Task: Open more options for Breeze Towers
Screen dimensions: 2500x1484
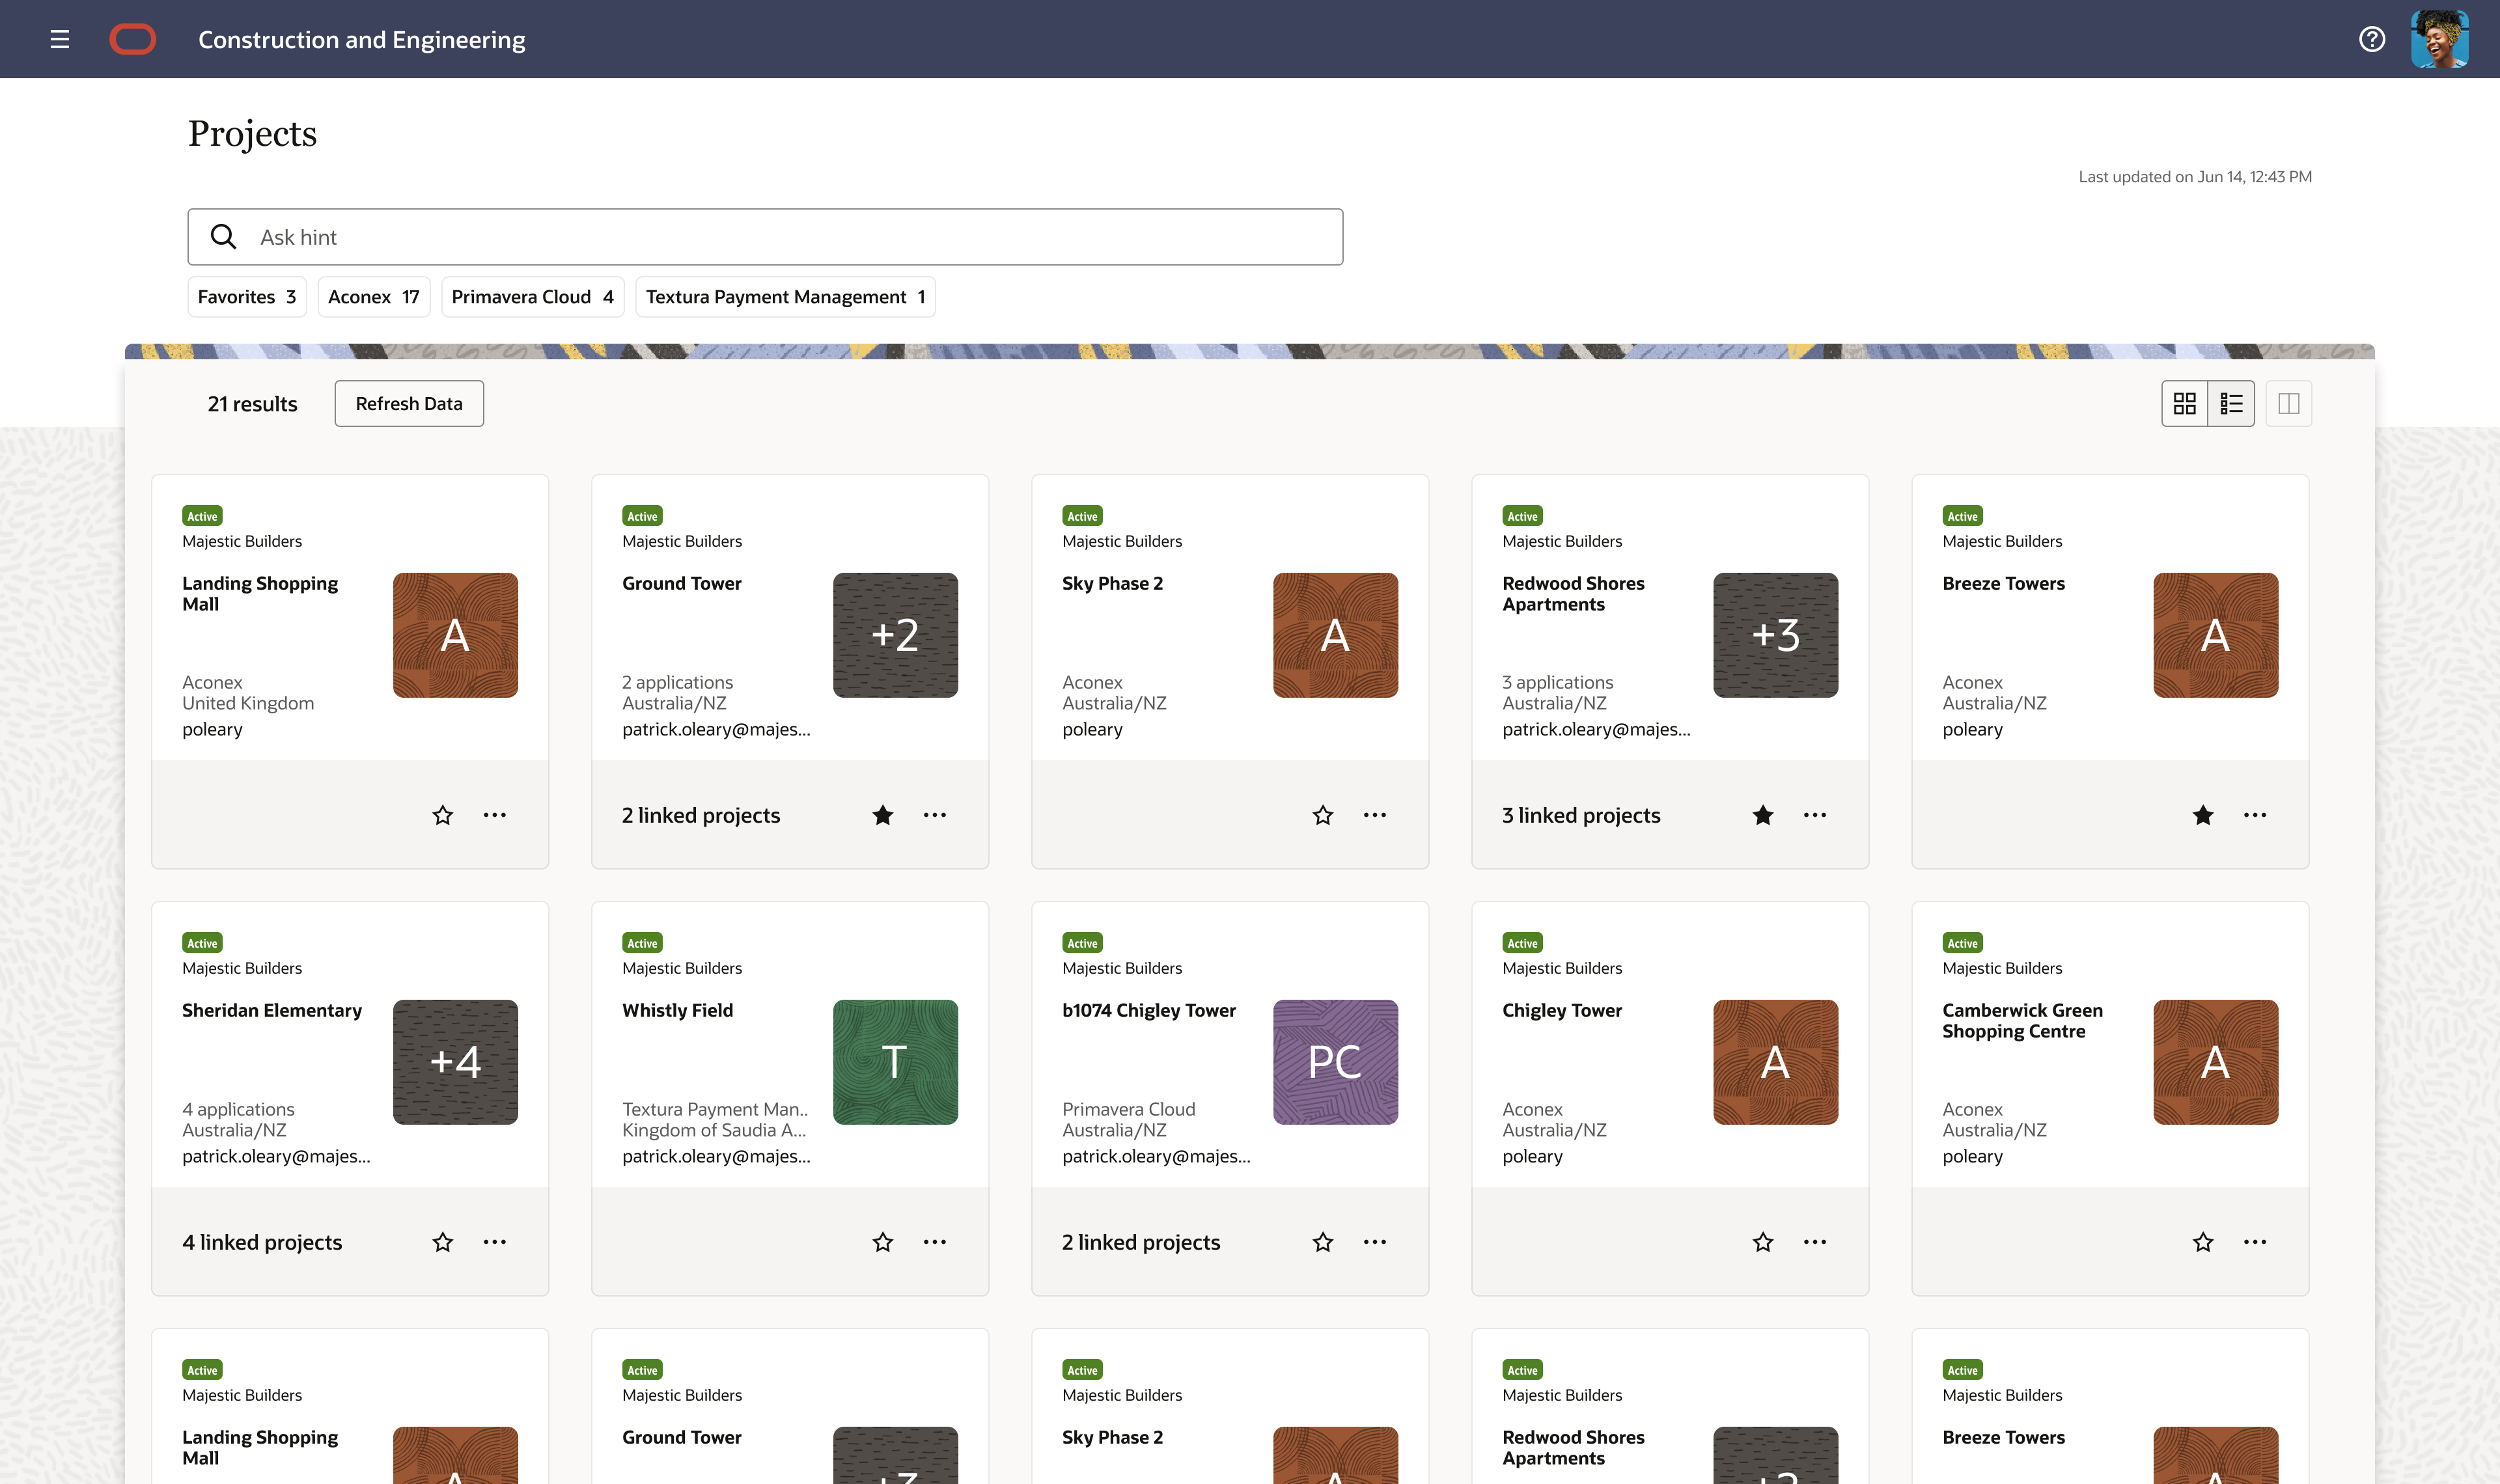Action: tap(2255, 815)
